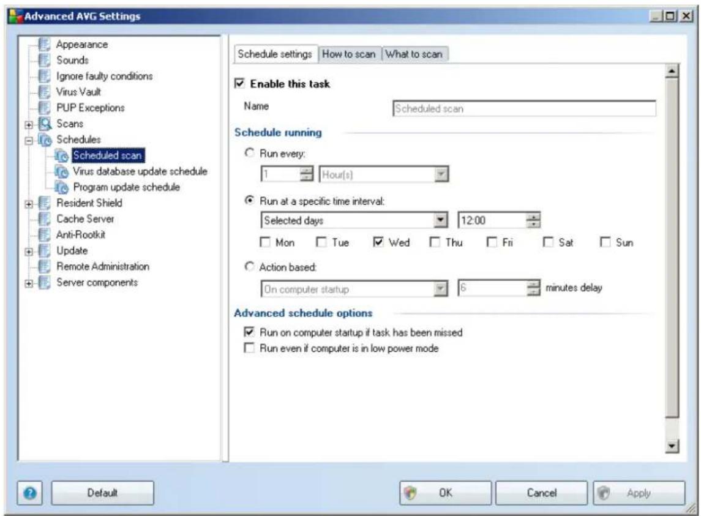Uncheck Enable this task

[239, 84]
